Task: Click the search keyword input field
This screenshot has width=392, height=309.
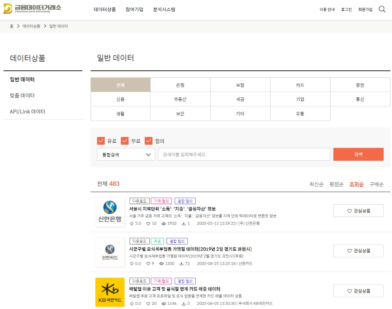Action: coord(244,154)
